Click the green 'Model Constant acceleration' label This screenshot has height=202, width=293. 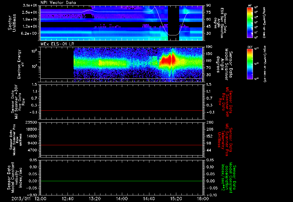(229, 178)
